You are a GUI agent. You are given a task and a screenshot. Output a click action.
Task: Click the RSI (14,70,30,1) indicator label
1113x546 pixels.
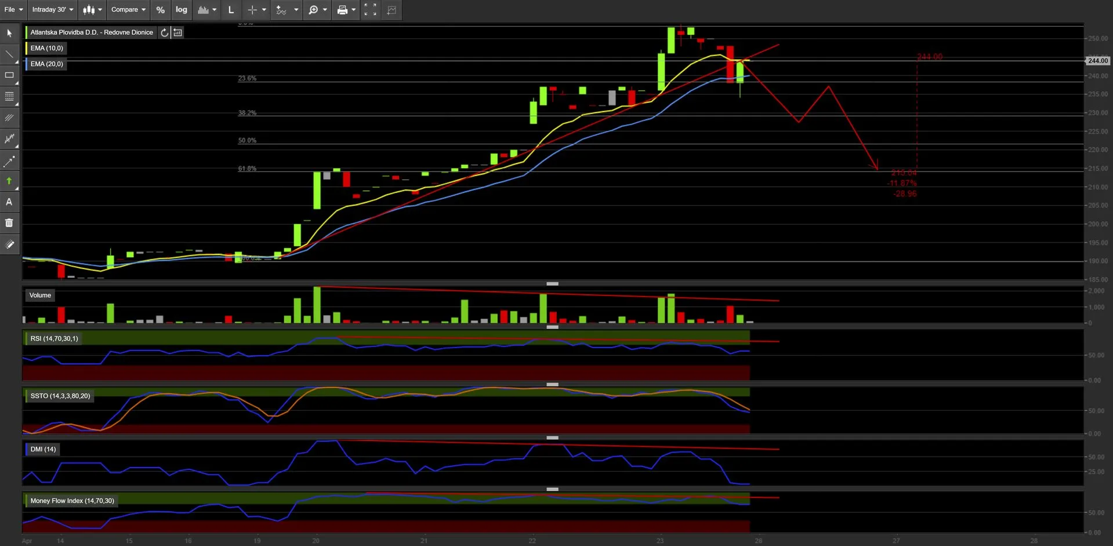point(54,338)
